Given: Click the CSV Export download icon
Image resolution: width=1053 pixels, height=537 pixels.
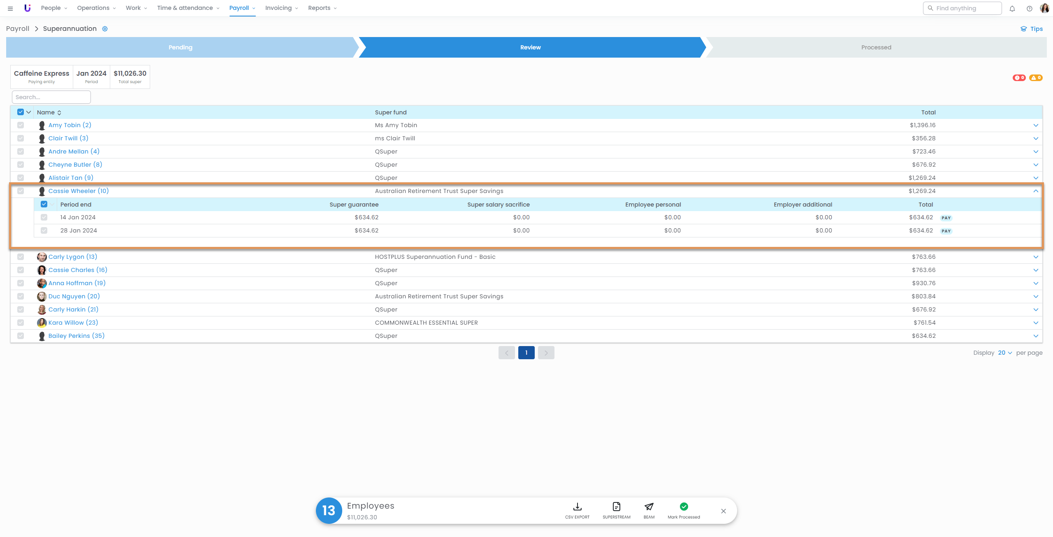Looking at the screenshot, I should point(577,507).
